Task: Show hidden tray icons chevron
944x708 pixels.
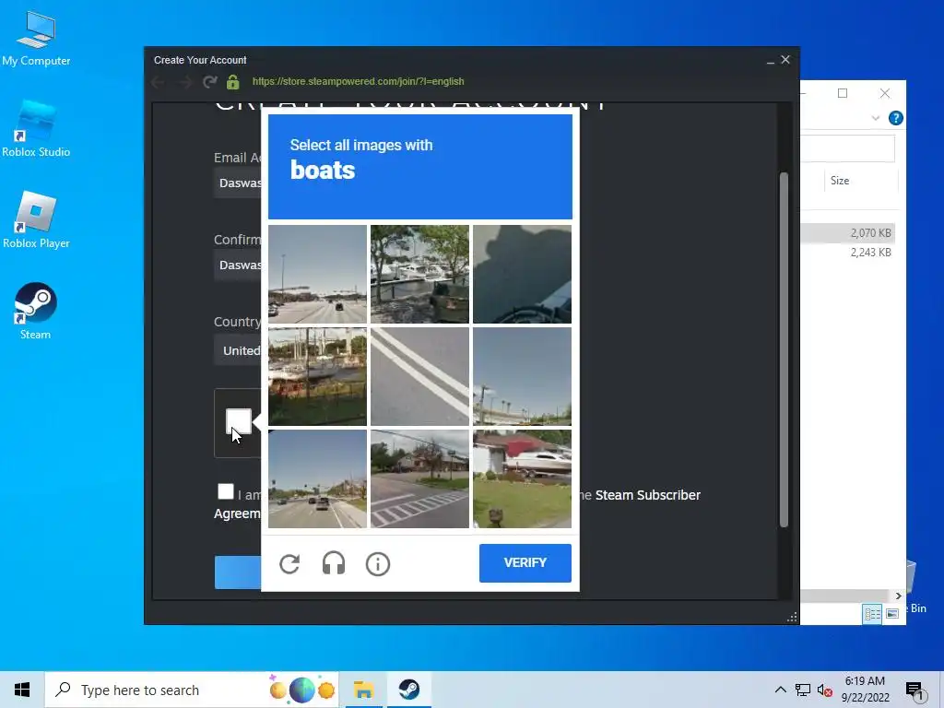Action: coord(780,690)
